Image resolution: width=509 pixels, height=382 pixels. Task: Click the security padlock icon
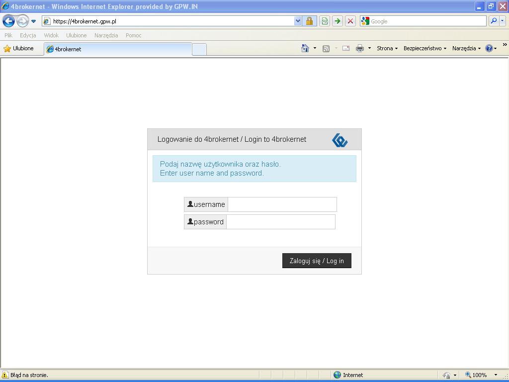point(309,21)
